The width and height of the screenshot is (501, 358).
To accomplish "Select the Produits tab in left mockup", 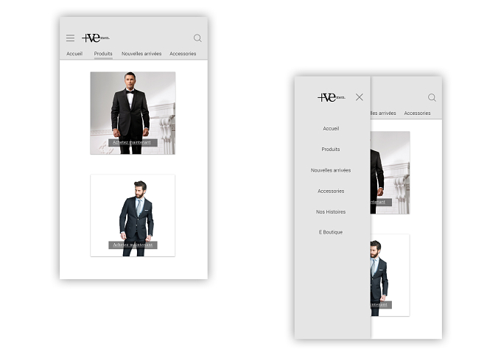I will 103,54.
